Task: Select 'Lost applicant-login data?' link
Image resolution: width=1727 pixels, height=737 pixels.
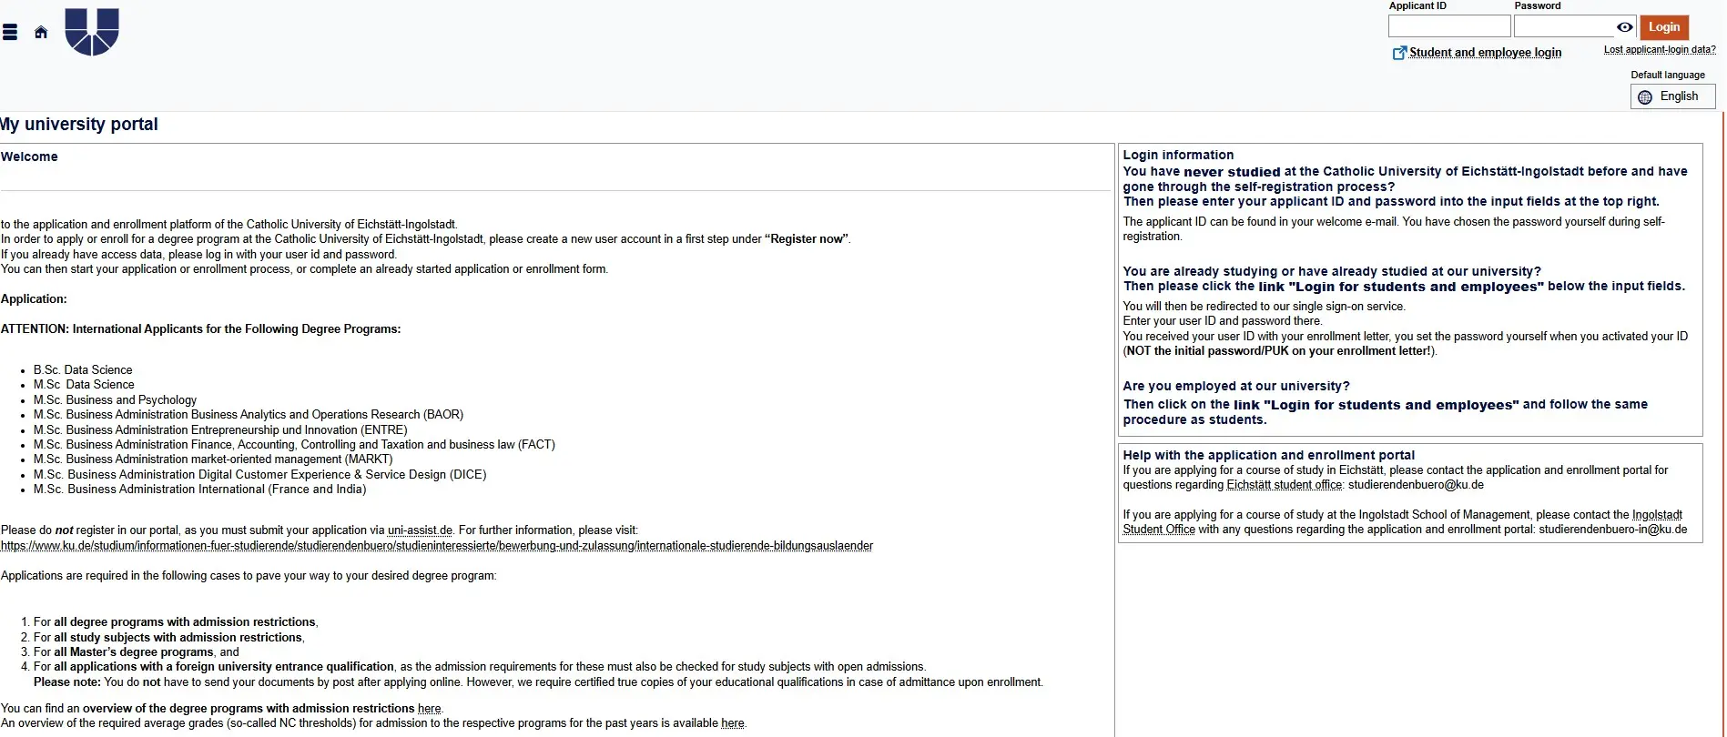Action: pos(1659,50)
